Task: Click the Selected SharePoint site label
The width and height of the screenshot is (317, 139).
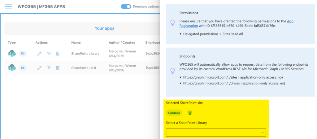Action: click(x=185, y=103)
